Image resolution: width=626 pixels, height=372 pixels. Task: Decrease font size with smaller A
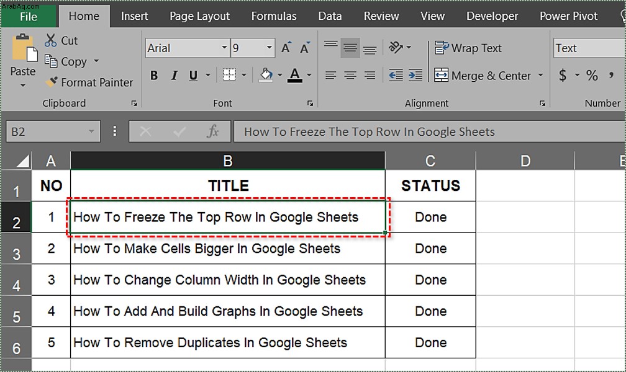tap(305, 48)
